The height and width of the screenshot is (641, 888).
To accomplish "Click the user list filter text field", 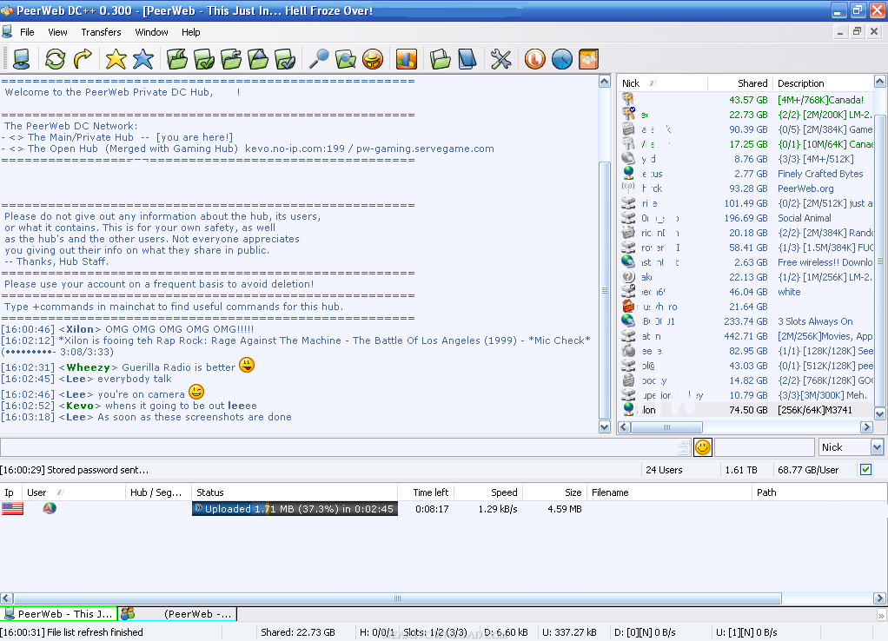I will (x=764, y=447).
